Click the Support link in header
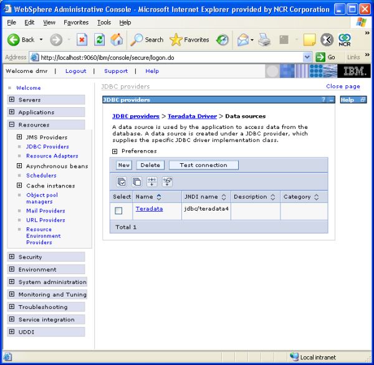This screenshot has width=374, height=365. click(x=116, y=71)
